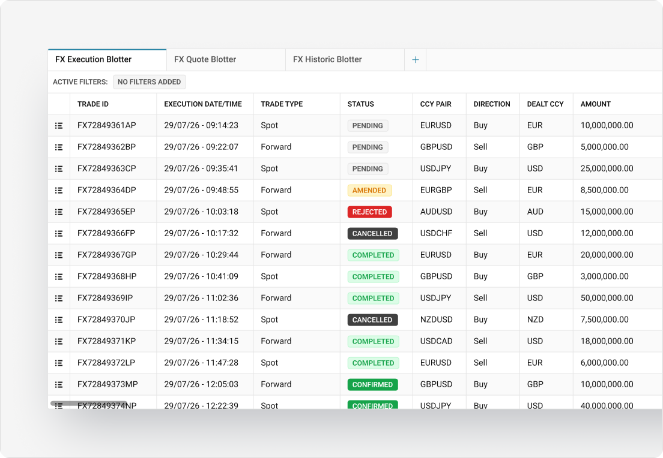Click COMPLETED badge for FX72849372LP
This screenshot has height=458, width=663.
tap(374, 363)
